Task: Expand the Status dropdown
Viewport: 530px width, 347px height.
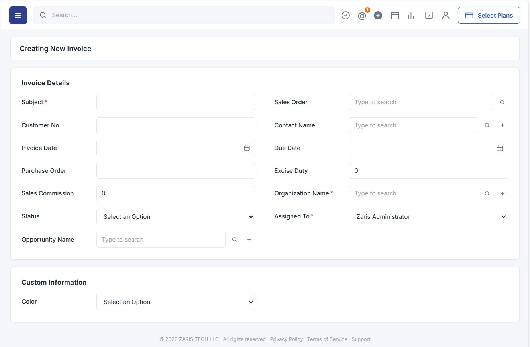Action: point(176,216)
